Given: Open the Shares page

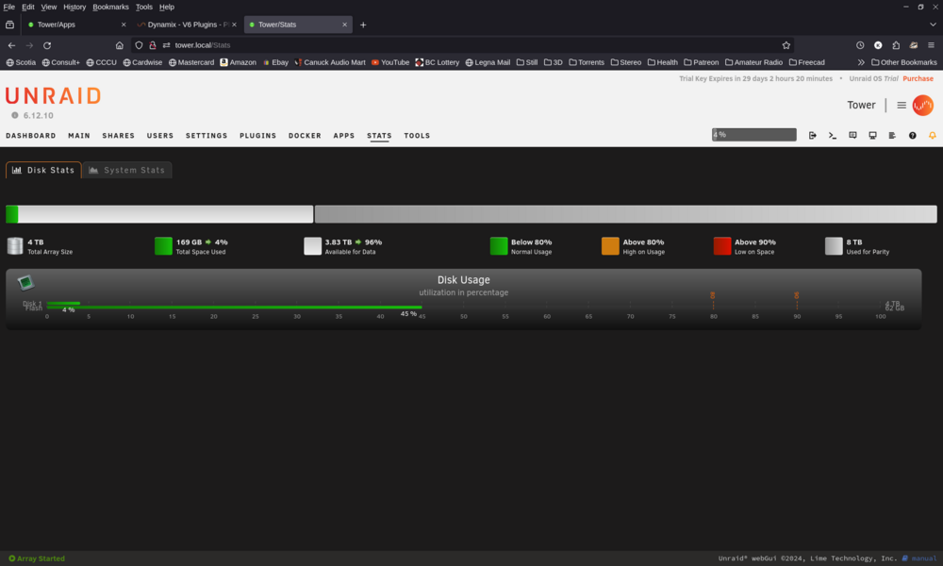Looking at the screenshot, I should [118, 136].
